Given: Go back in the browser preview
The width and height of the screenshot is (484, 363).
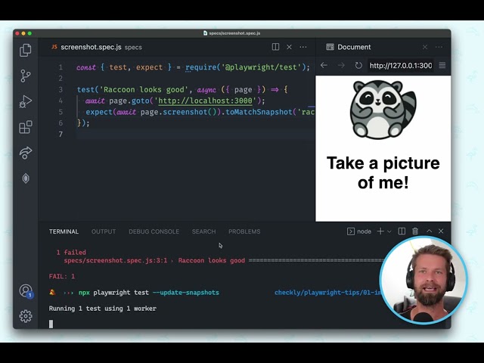Looking at the screenshot, I should coord(324,66).
